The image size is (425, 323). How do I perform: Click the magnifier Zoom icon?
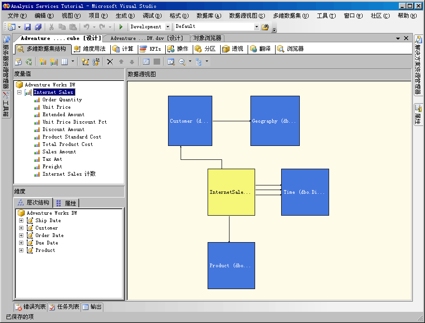(x=182, y=61)
